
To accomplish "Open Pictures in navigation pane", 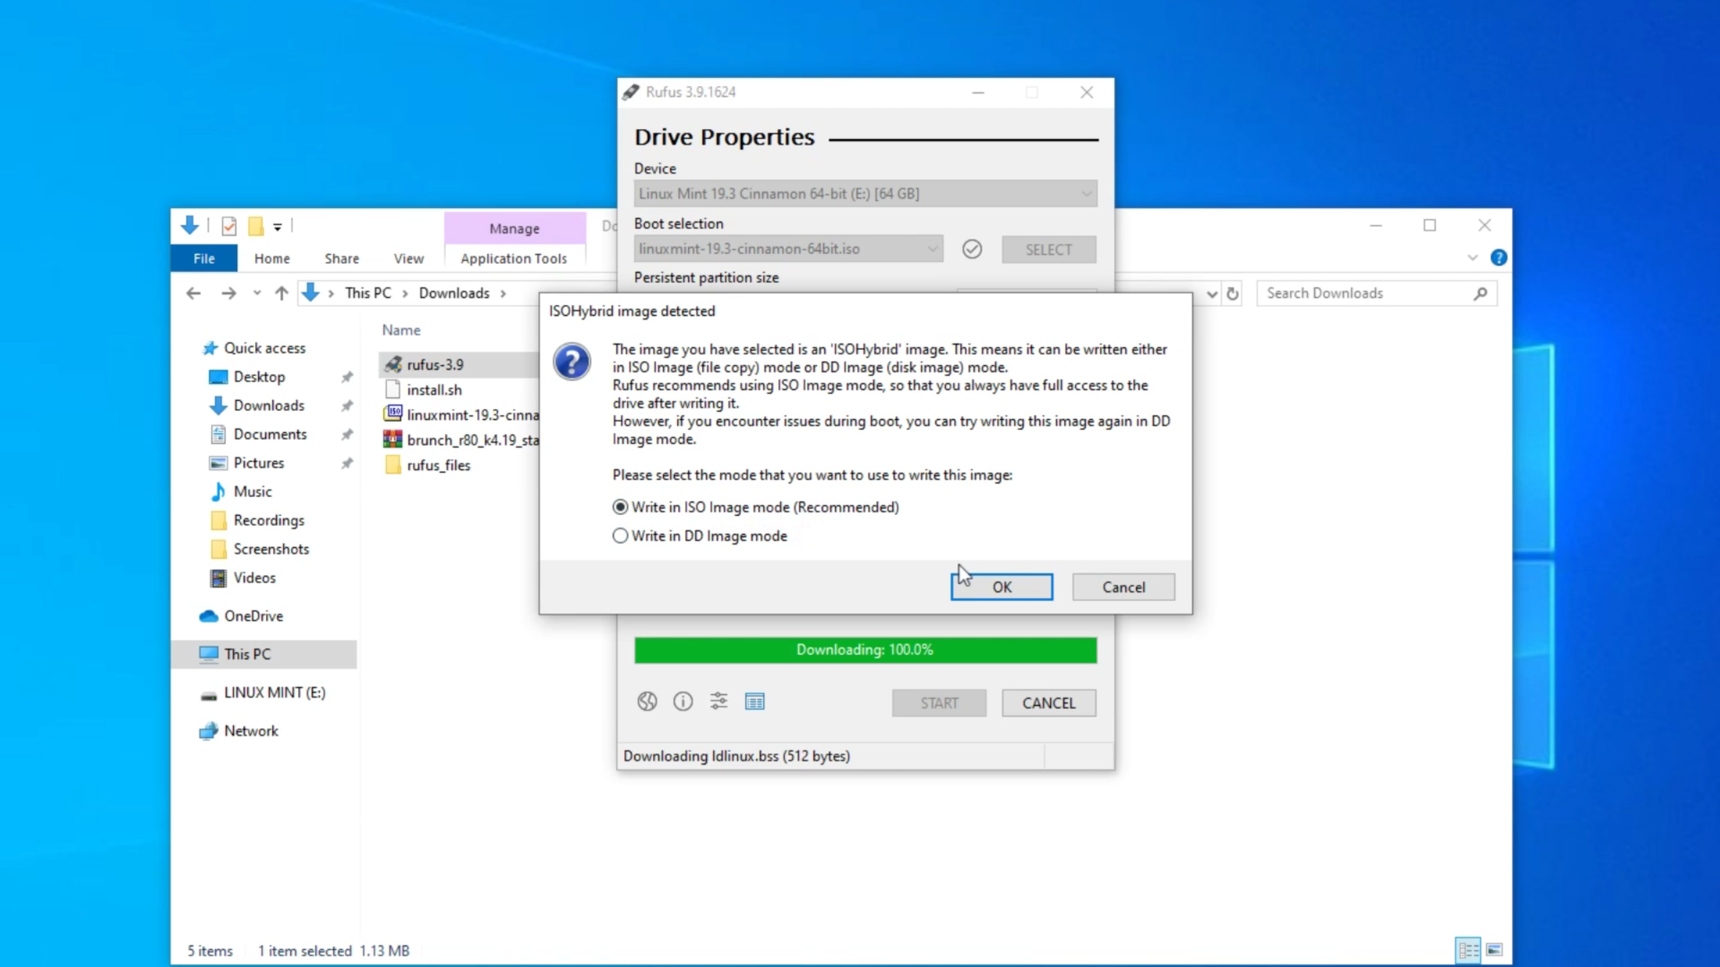I will (x=259, y=463).
